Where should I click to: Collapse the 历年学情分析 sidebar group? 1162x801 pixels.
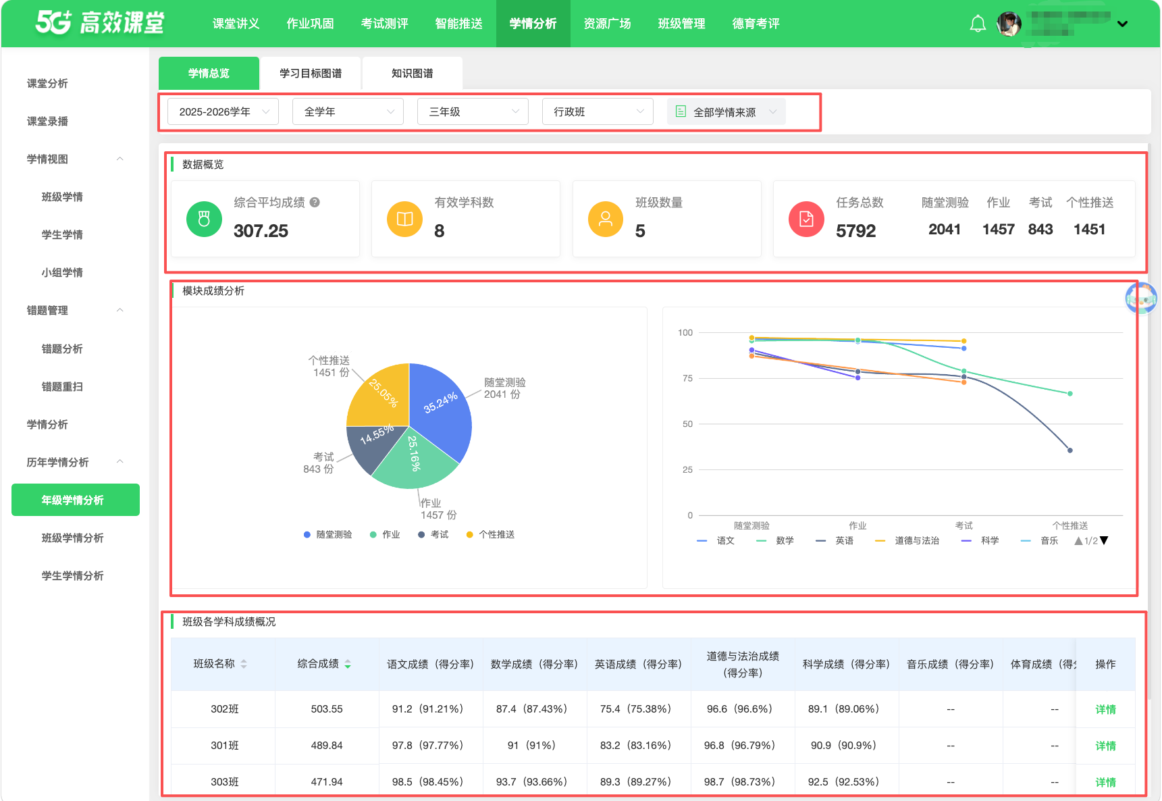[120, 461]
